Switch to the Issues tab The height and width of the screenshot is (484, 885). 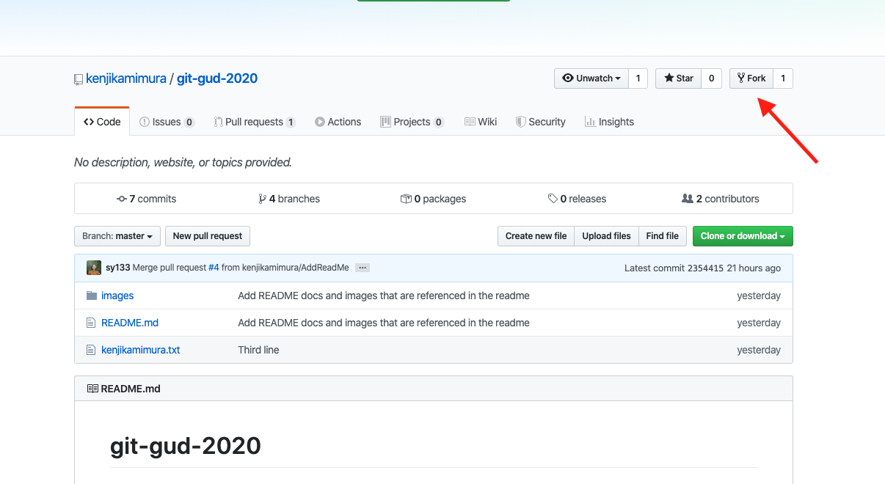167,122
